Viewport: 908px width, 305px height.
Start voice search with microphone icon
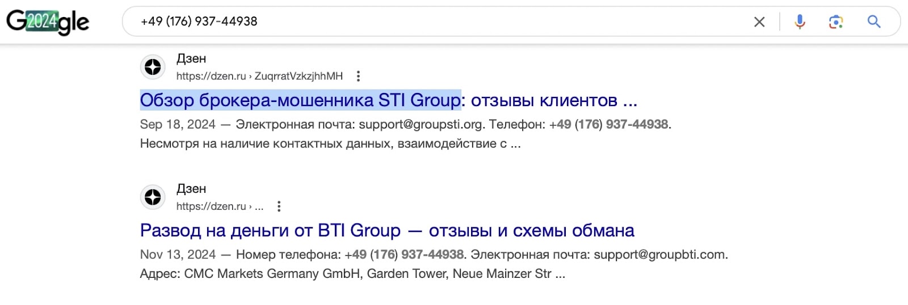click(x=800, y=22)
